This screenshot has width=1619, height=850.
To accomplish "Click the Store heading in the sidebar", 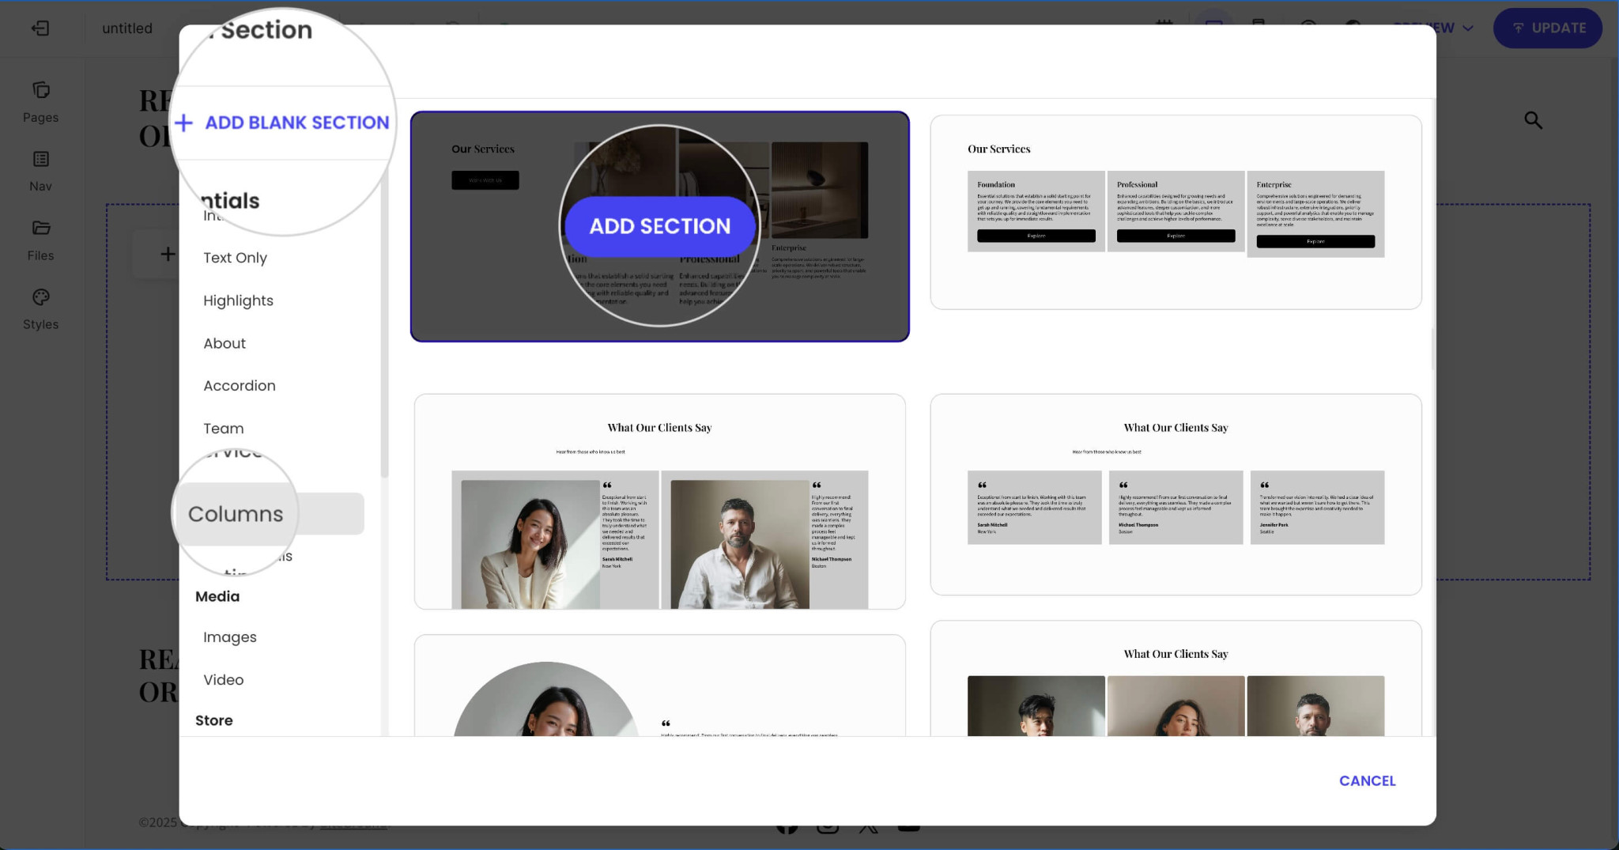I will click(214, 721).
